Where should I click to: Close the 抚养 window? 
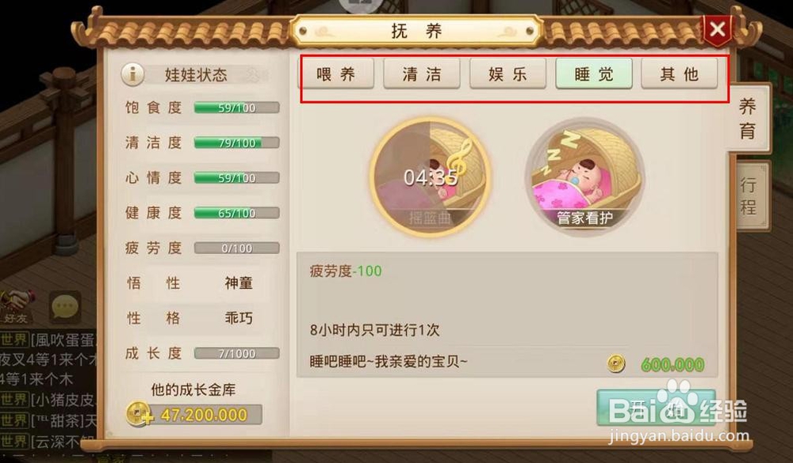(x=717, y=29)
